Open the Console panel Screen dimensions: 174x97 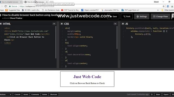click(x=17, y=95)
